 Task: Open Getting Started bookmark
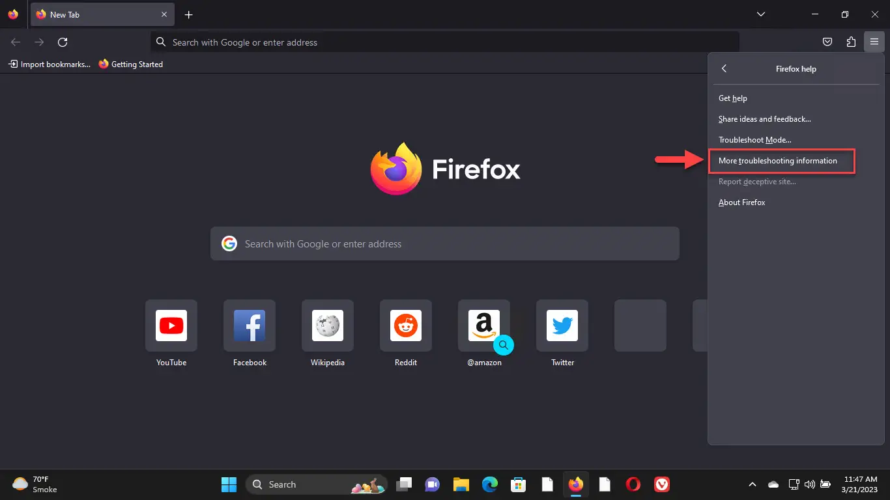(130, 64)
